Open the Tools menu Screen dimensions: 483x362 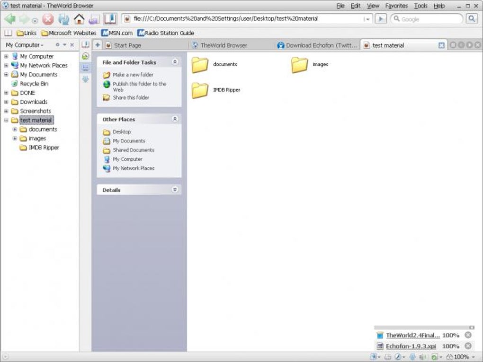coord(420,6)
